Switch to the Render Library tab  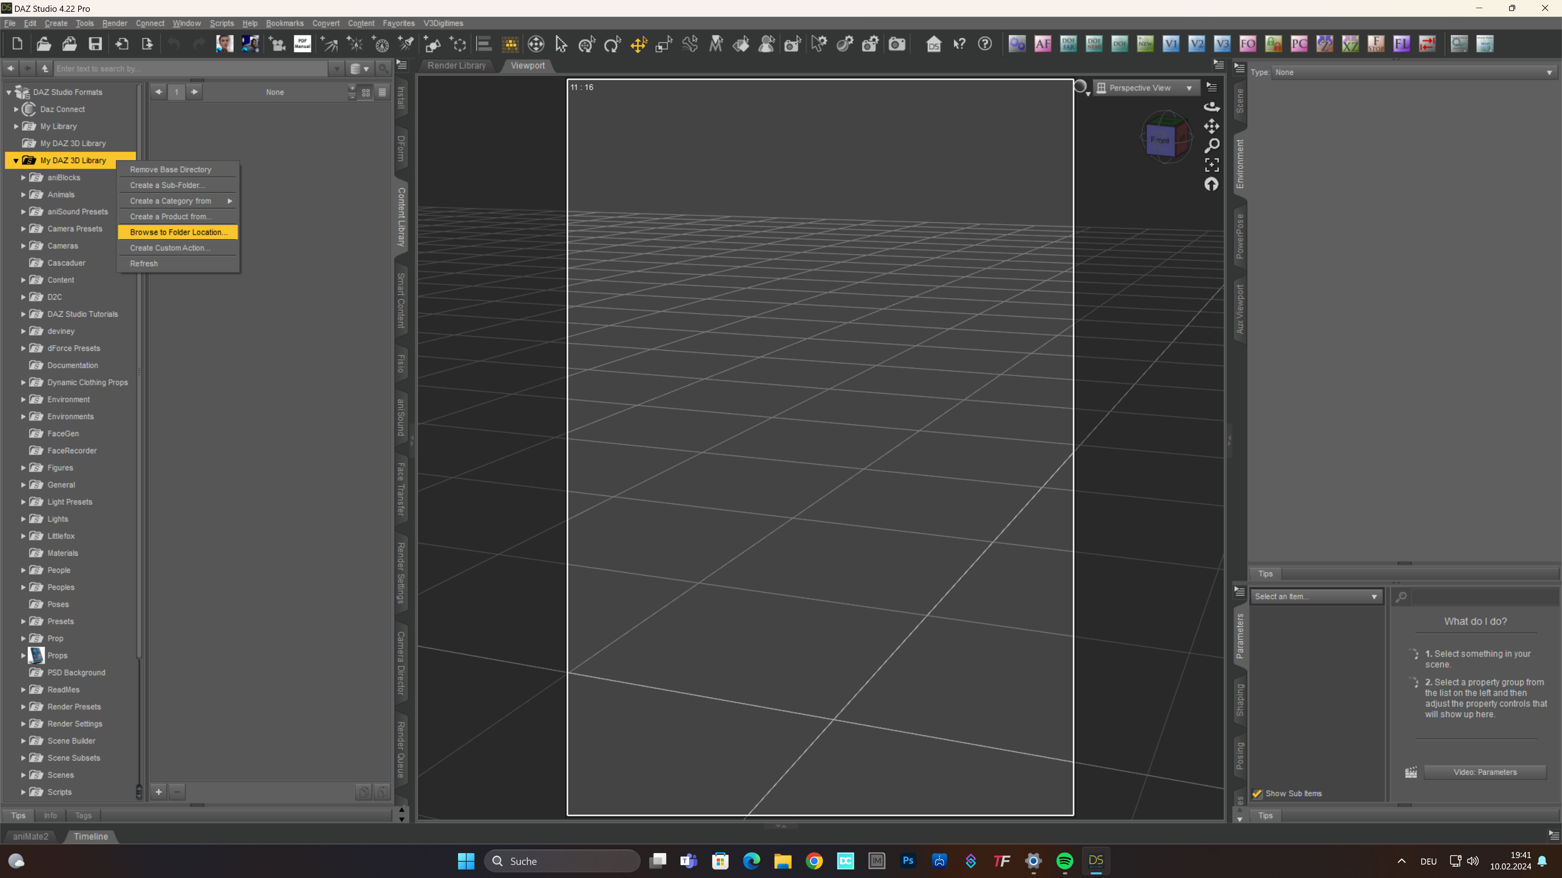(x=456, y=65)
